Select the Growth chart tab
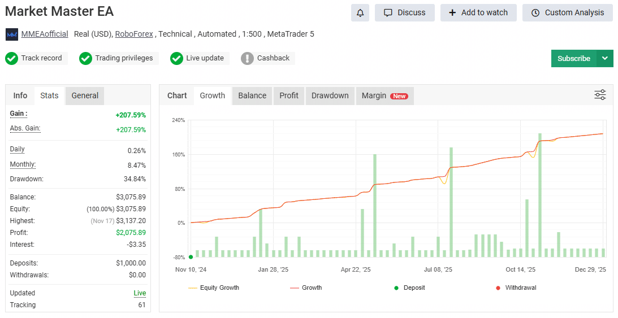Image resolution: width=618 pixels, height=318 pixels. tap(213, 95)
